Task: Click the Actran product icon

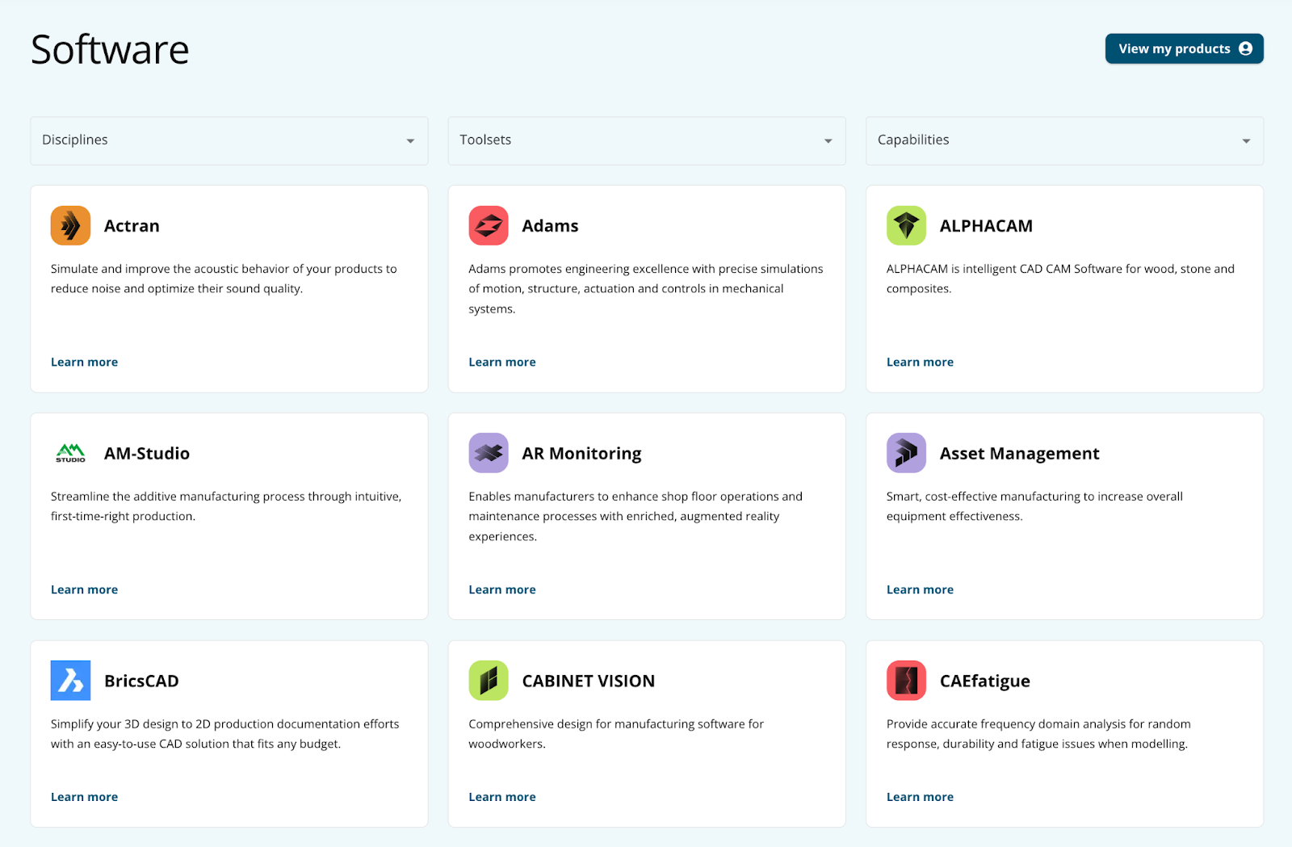Action: tap(70, 225)
